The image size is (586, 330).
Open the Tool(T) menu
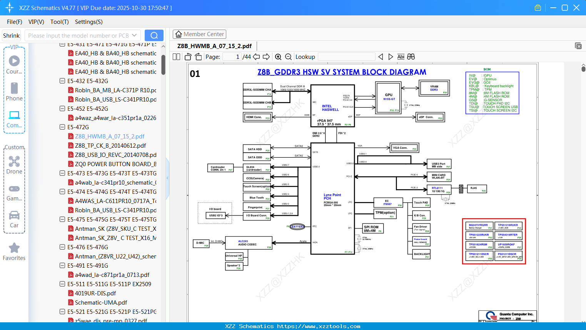tap(60, 22)
